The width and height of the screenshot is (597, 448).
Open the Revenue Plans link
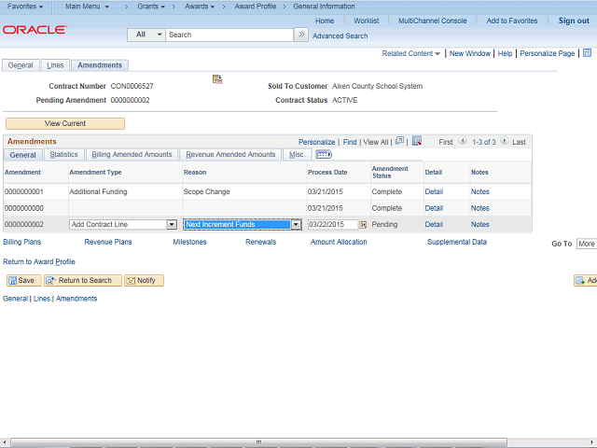[x=108, y=242]
